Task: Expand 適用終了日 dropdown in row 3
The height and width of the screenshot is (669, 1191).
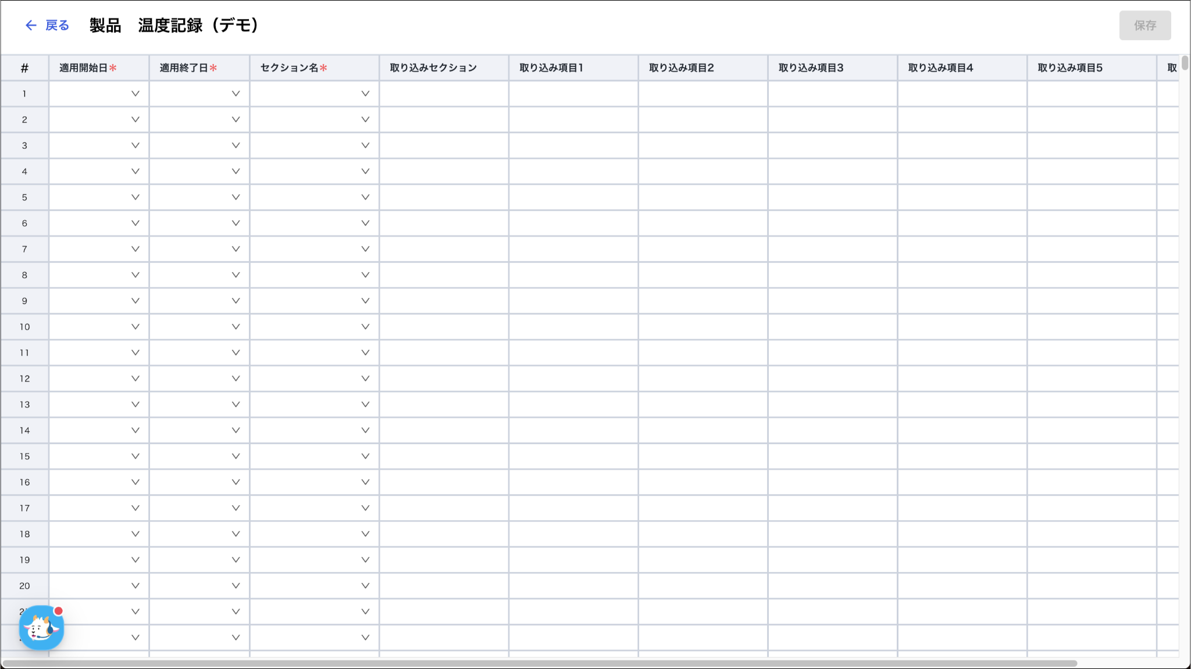Action: pos(236,145)
